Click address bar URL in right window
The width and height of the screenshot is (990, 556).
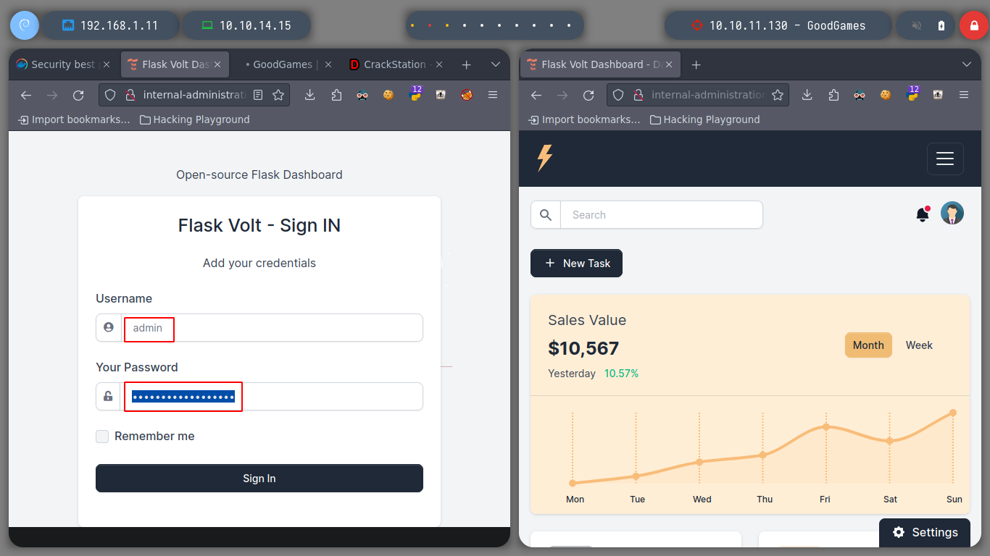coord(708,95)
